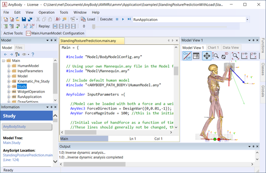Click the Copy icon in toolbar
This screenshot has width=266, height=173.
44,20
